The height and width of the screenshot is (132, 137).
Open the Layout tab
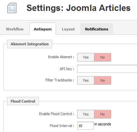coord(68,29)
